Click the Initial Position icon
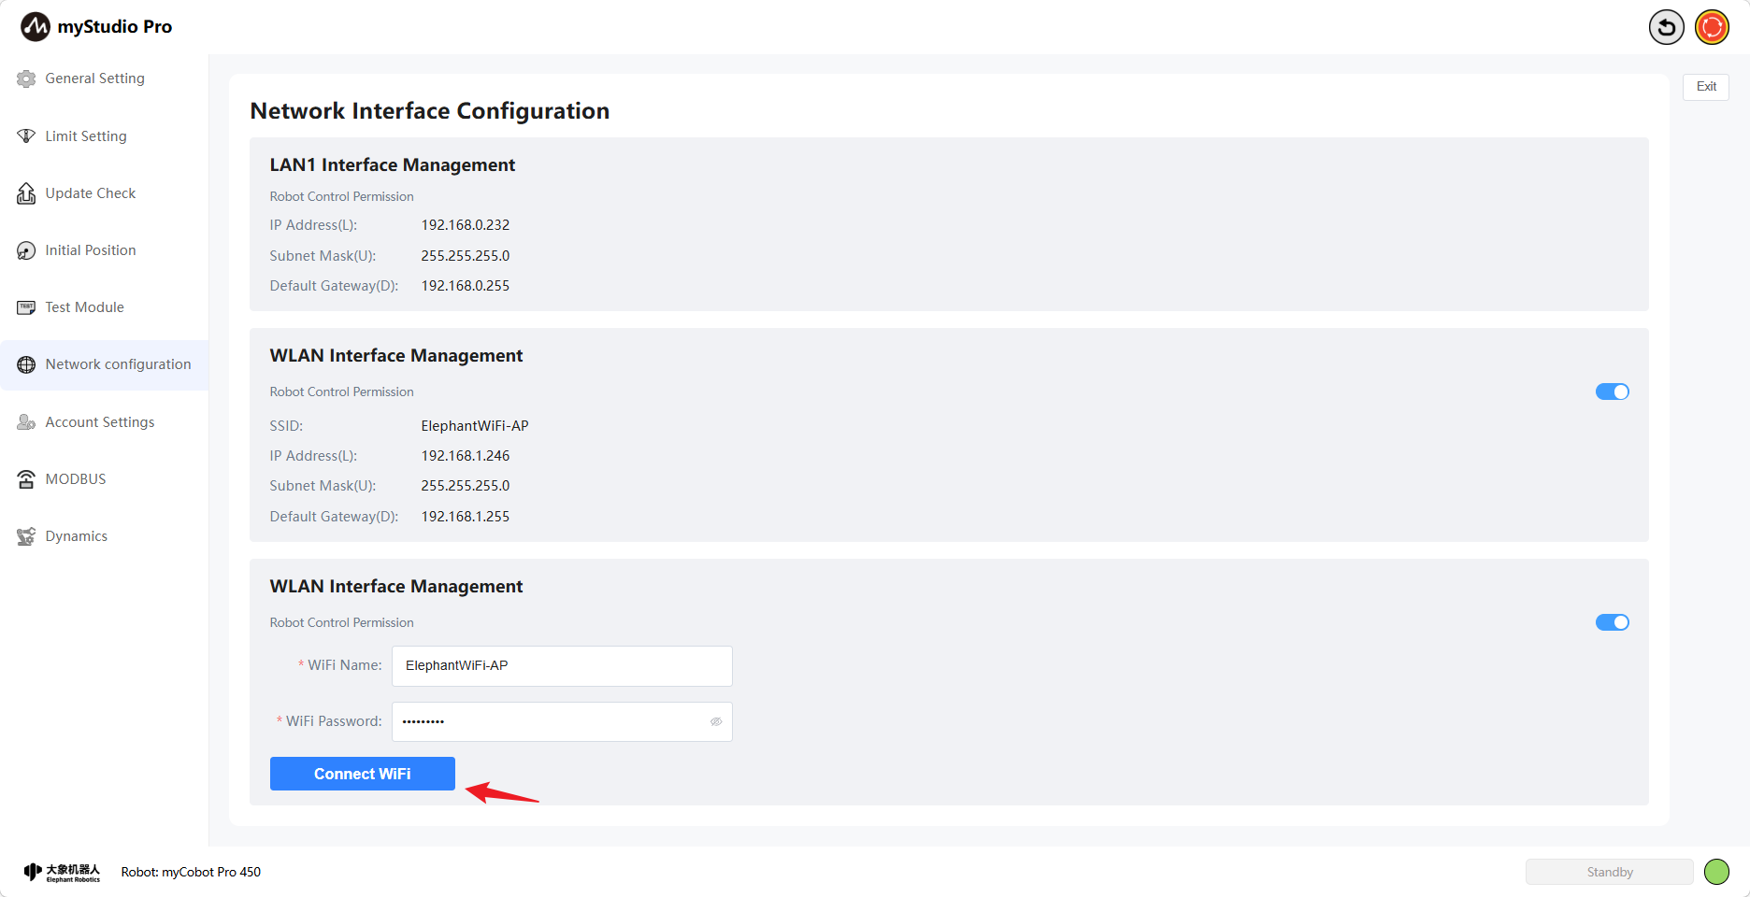The width and height of the screenshot is (1750, 897). tap(26, 250)
